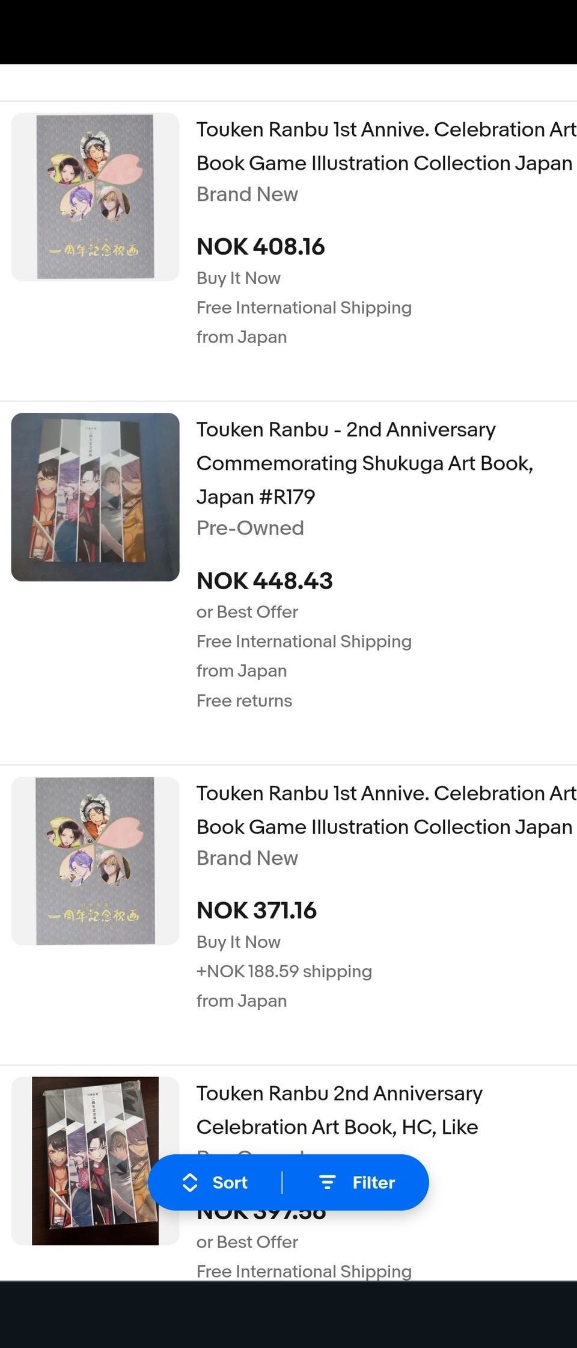The width and height of the screenshot is (577, 1348).
Task: Open the NOK 371.16 art book thumbnail
Action: pyautogui.click(x=96, y=861)
